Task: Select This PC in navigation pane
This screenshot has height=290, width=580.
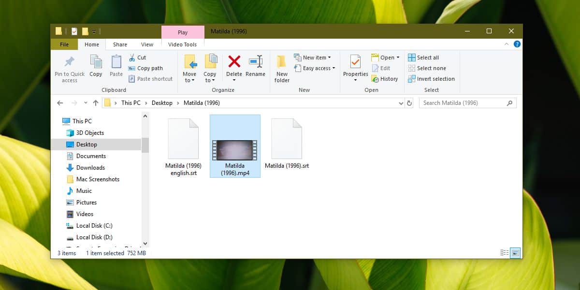Action: (77, 121)
